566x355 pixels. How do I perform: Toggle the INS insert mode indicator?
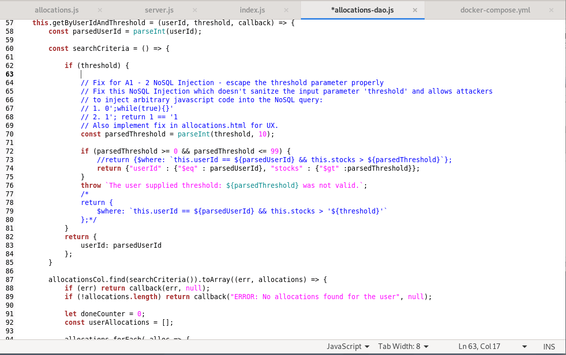click(549, 346)
